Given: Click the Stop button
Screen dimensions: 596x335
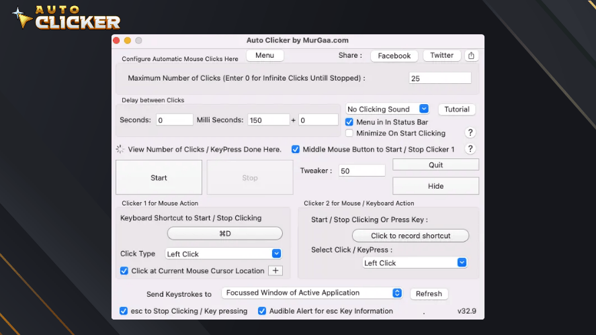Looking at the screenshot, I should point(250,177).
